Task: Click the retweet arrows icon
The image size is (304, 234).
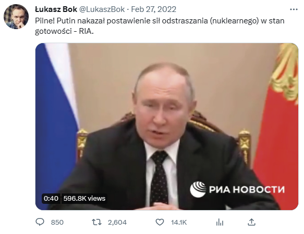Action: (96, 222)
